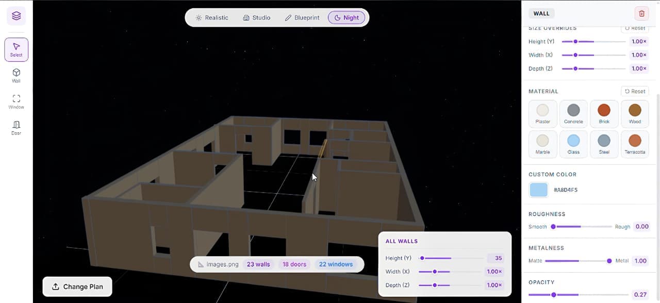Select the Door tool

tap(16, 127)
